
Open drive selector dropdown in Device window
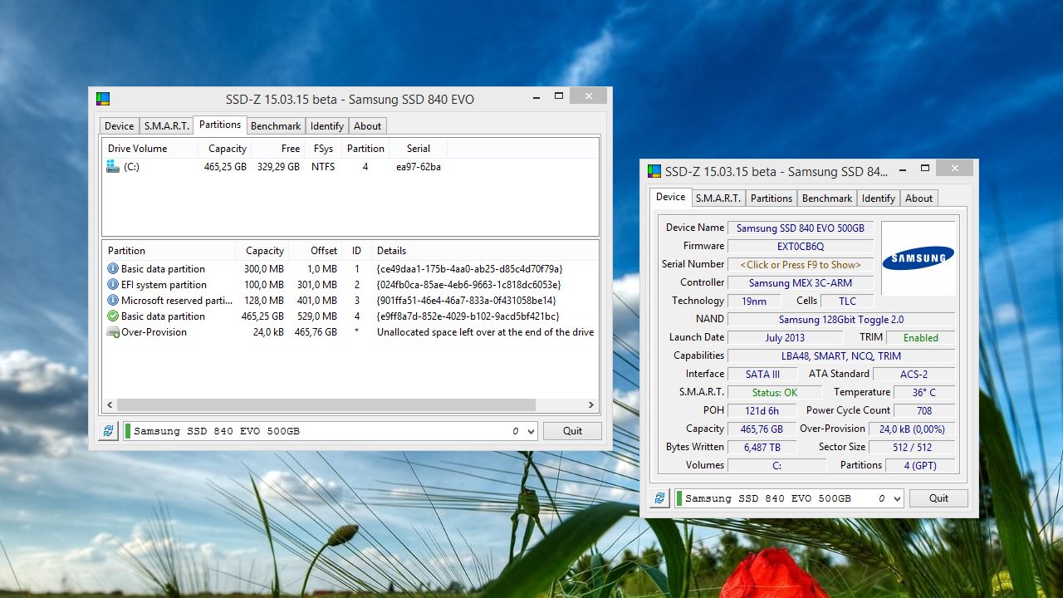(x=896, y=499)
